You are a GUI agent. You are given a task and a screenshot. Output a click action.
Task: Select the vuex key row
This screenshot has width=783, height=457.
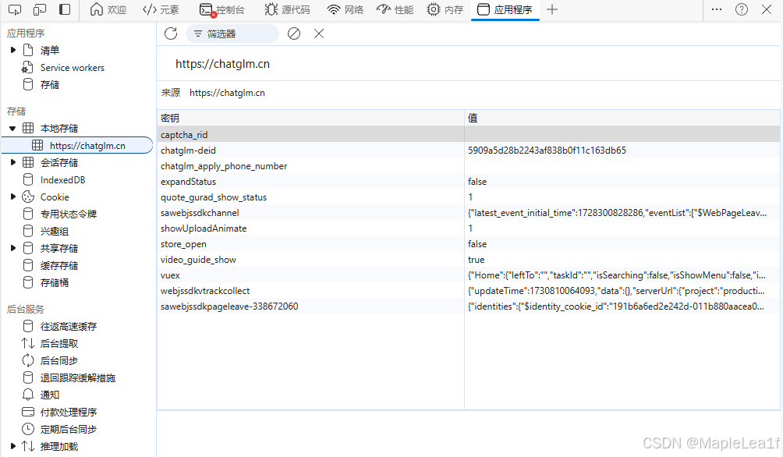tap(469, 275)
